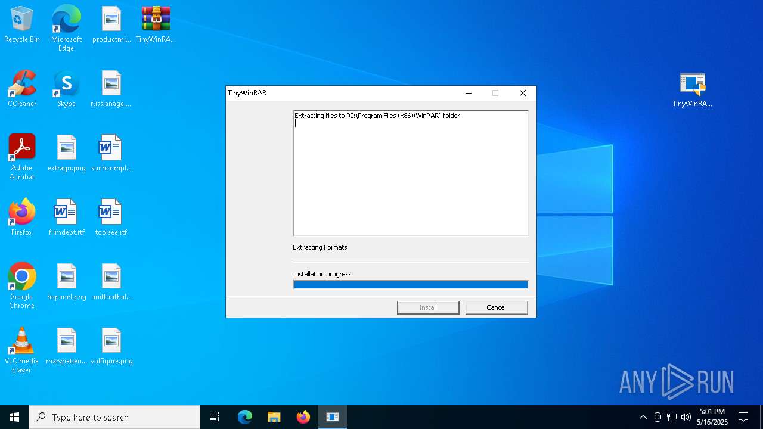Open Firefox desktop shortcut

click(22, 218)
